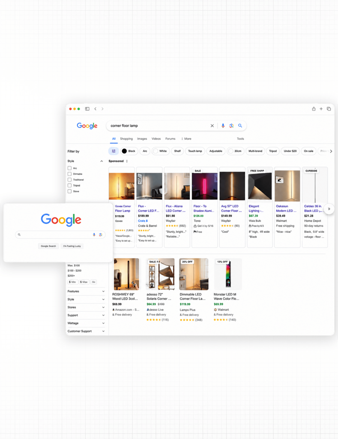Go forward with the browser forward arrow
The image size is (338, 439).
[x=102, y=109]
